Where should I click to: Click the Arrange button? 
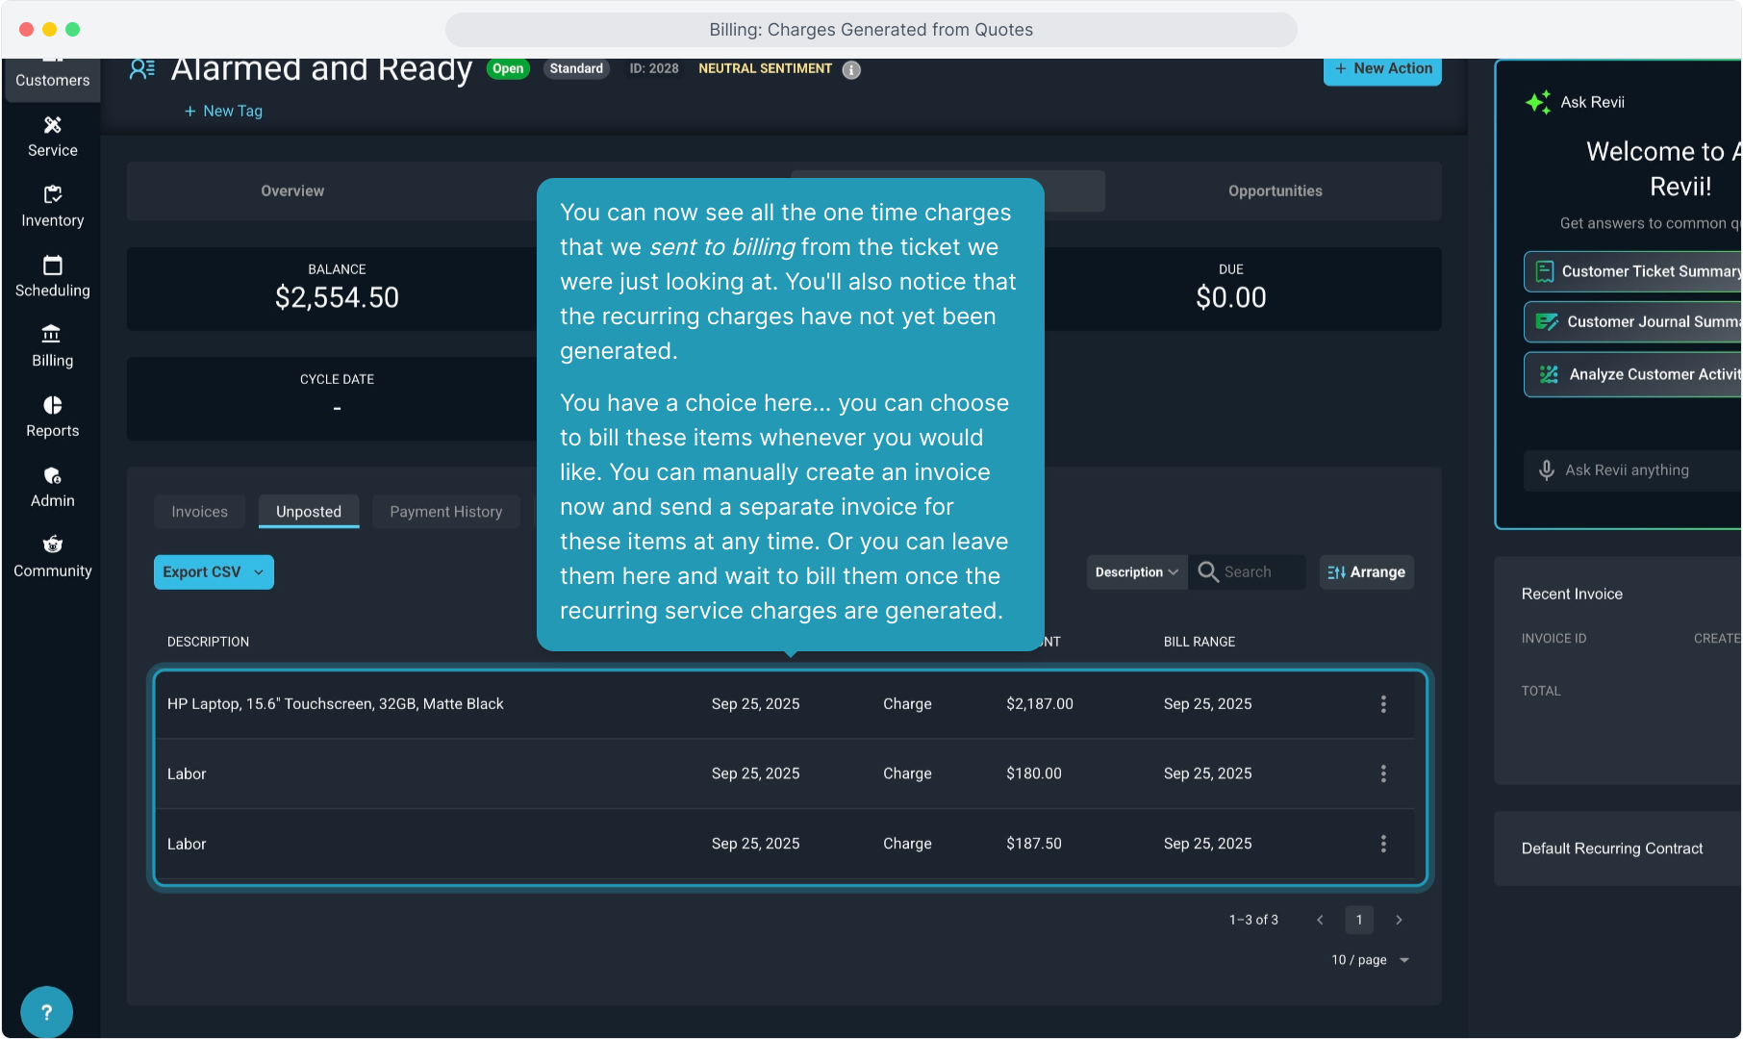(x=1366, y=572)
